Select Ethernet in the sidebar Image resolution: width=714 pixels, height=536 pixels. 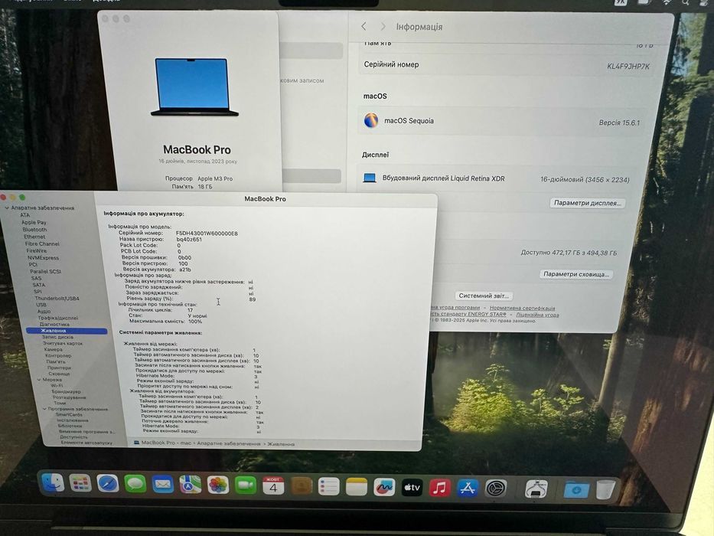[34, 237]
